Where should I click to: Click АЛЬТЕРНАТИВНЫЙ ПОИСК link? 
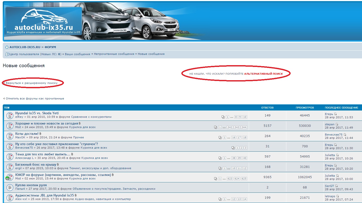coord(264,74)
